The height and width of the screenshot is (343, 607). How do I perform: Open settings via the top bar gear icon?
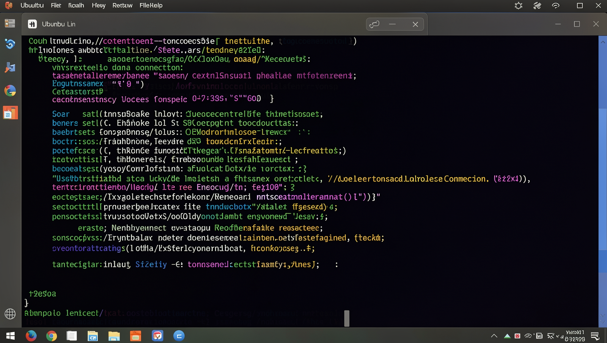coord(519,5)
